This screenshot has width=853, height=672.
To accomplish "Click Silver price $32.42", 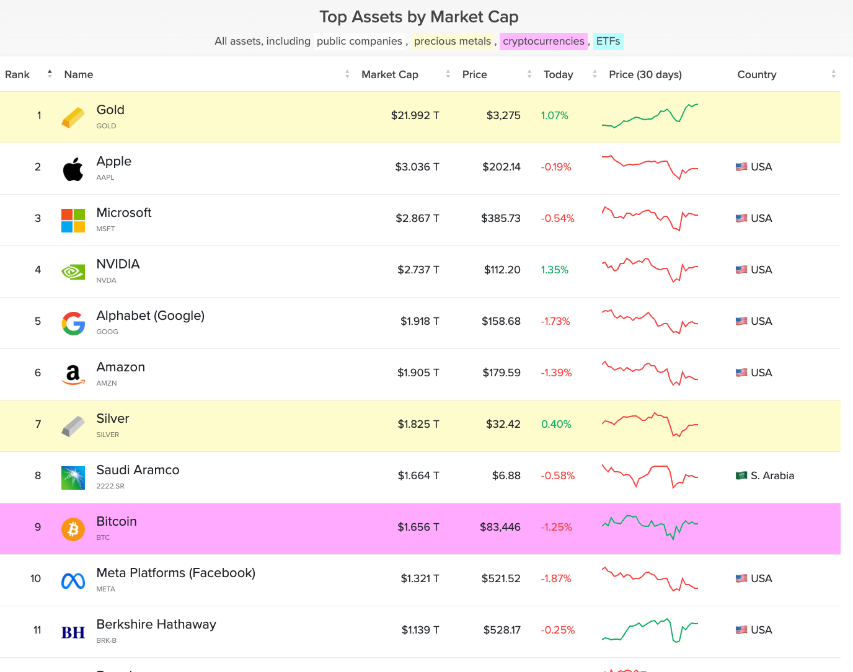I will click(x=503, y=424).
